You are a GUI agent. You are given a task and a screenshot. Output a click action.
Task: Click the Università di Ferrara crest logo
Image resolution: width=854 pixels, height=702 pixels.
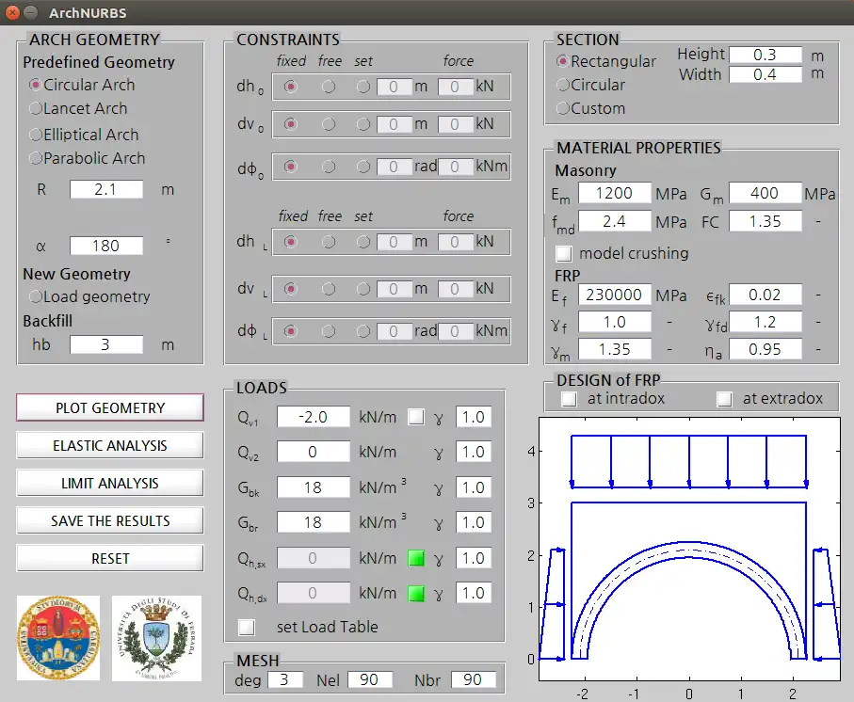[156, 637]
